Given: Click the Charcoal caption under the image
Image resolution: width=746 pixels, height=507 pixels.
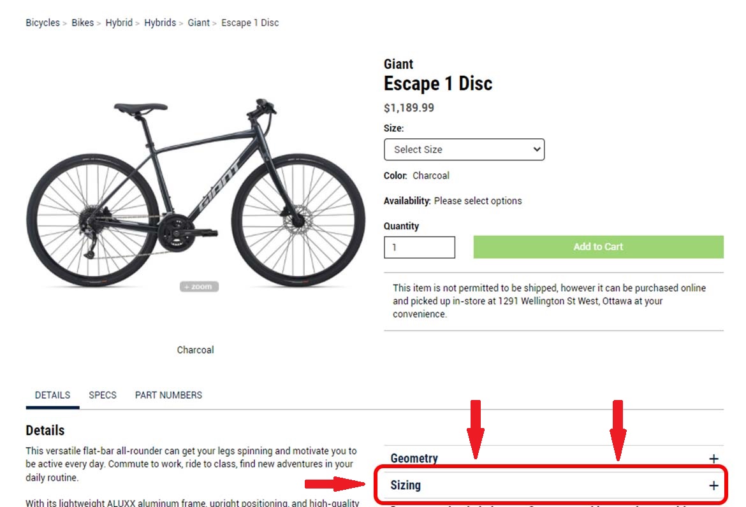Looking at the screenshot, I should click(195, 350).
